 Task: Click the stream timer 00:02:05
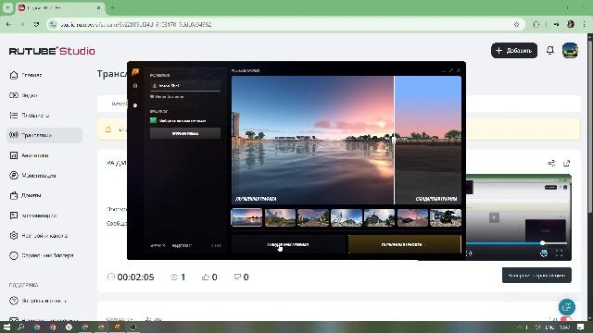click(x=135, y=277)
